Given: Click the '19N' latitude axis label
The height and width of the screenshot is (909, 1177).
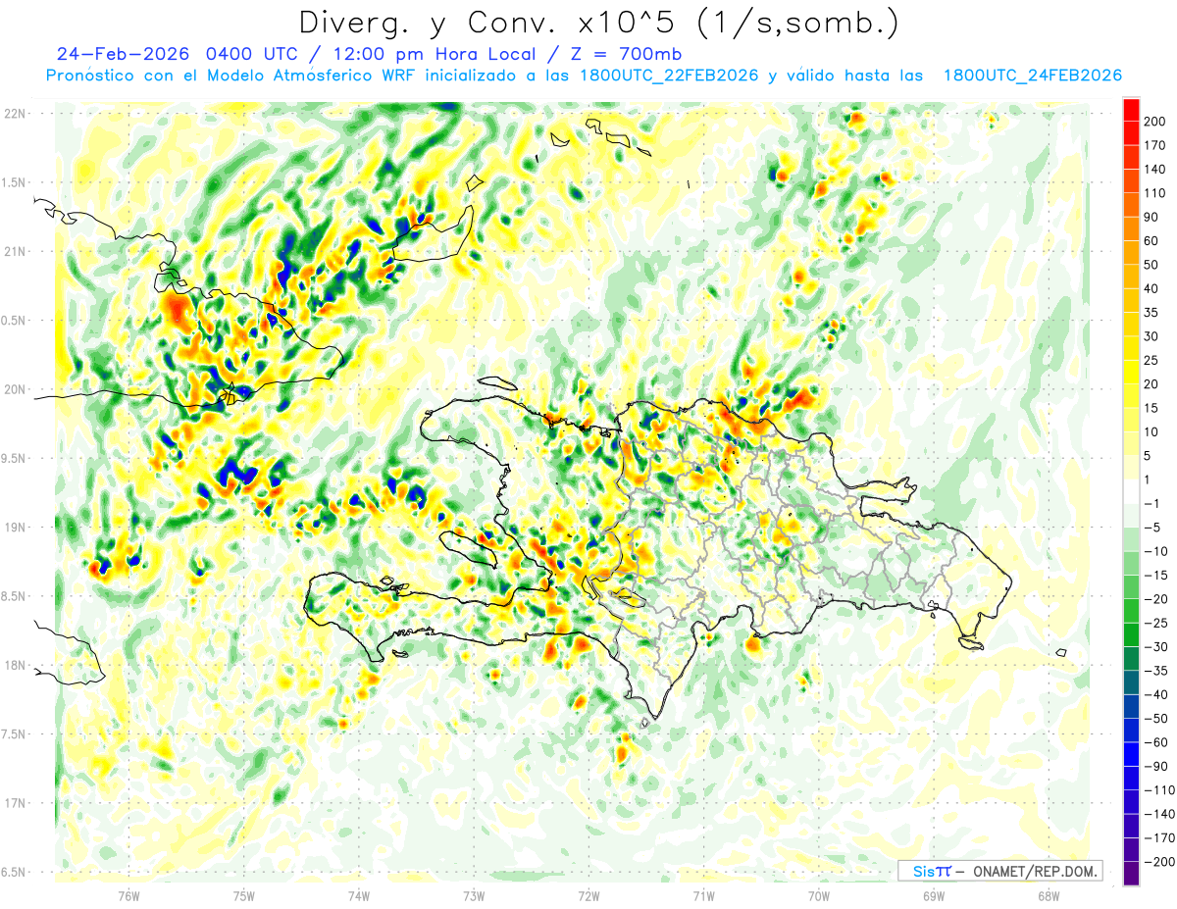Looking at the screenshot, I should click(15, 528).
